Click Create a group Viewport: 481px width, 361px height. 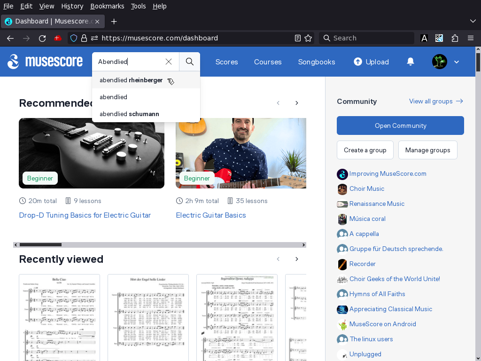coord(365,150)
